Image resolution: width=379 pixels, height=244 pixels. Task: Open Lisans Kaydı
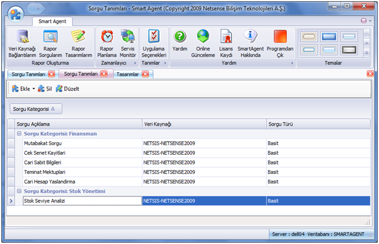pyautogui.click(x=226, y=44)
